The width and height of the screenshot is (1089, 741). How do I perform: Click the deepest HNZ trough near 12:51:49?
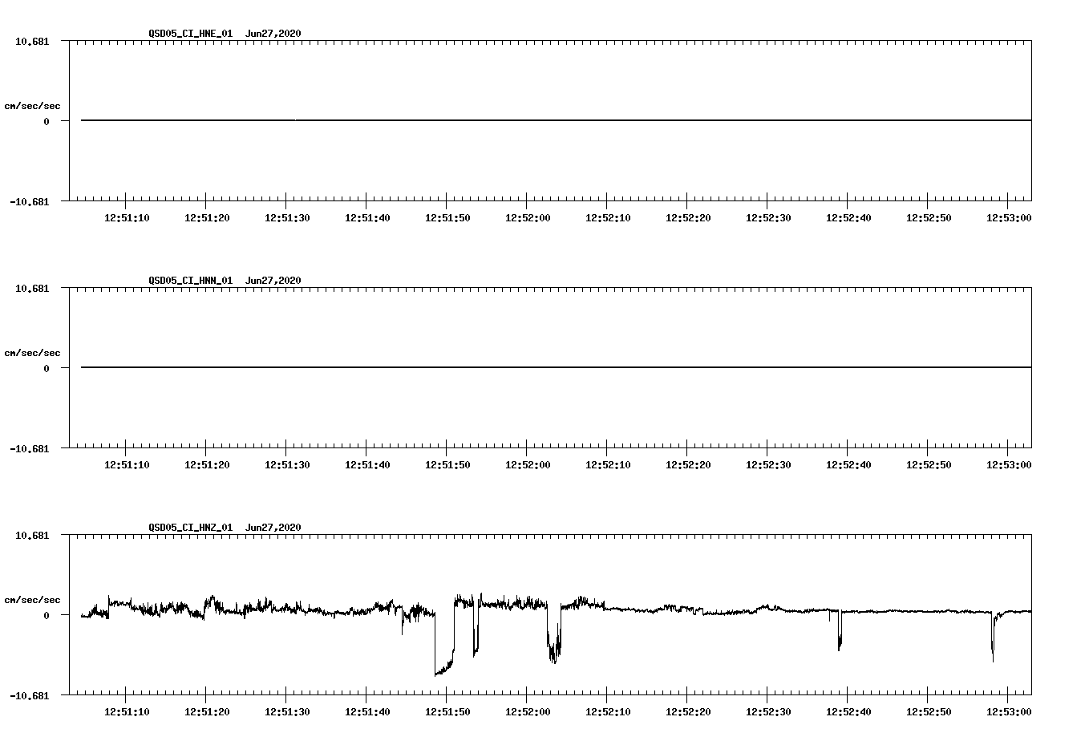437,674
